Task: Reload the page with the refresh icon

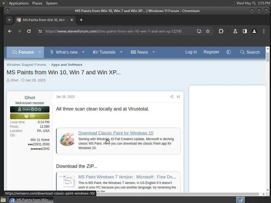Action: tap(29, 31)
